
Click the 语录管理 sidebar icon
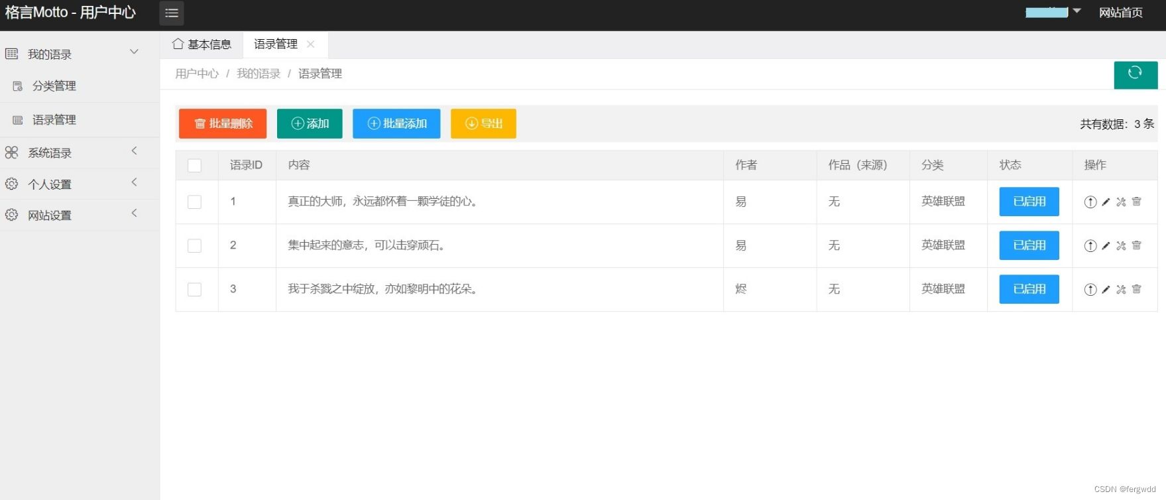pos(17,120)
